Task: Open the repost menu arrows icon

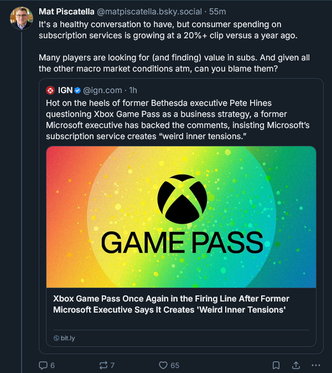Action: pyautogui.click(x=103, y=365)
